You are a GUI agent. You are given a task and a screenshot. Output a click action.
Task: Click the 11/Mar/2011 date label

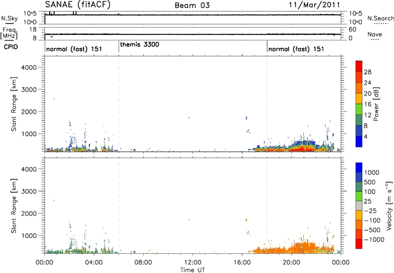click(x=314, y=5)
